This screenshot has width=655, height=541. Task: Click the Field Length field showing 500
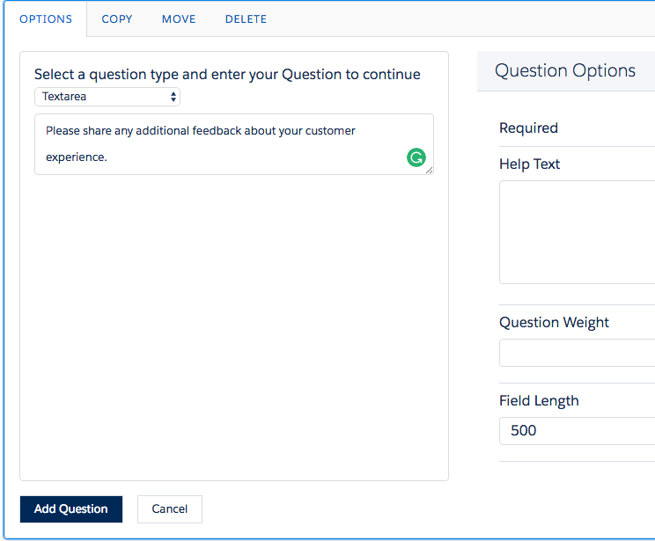(x=578, y=431)
